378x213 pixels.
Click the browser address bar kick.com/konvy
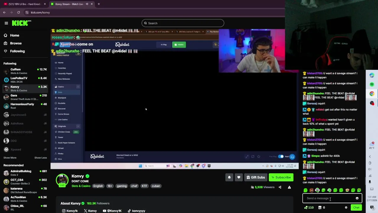40,12
